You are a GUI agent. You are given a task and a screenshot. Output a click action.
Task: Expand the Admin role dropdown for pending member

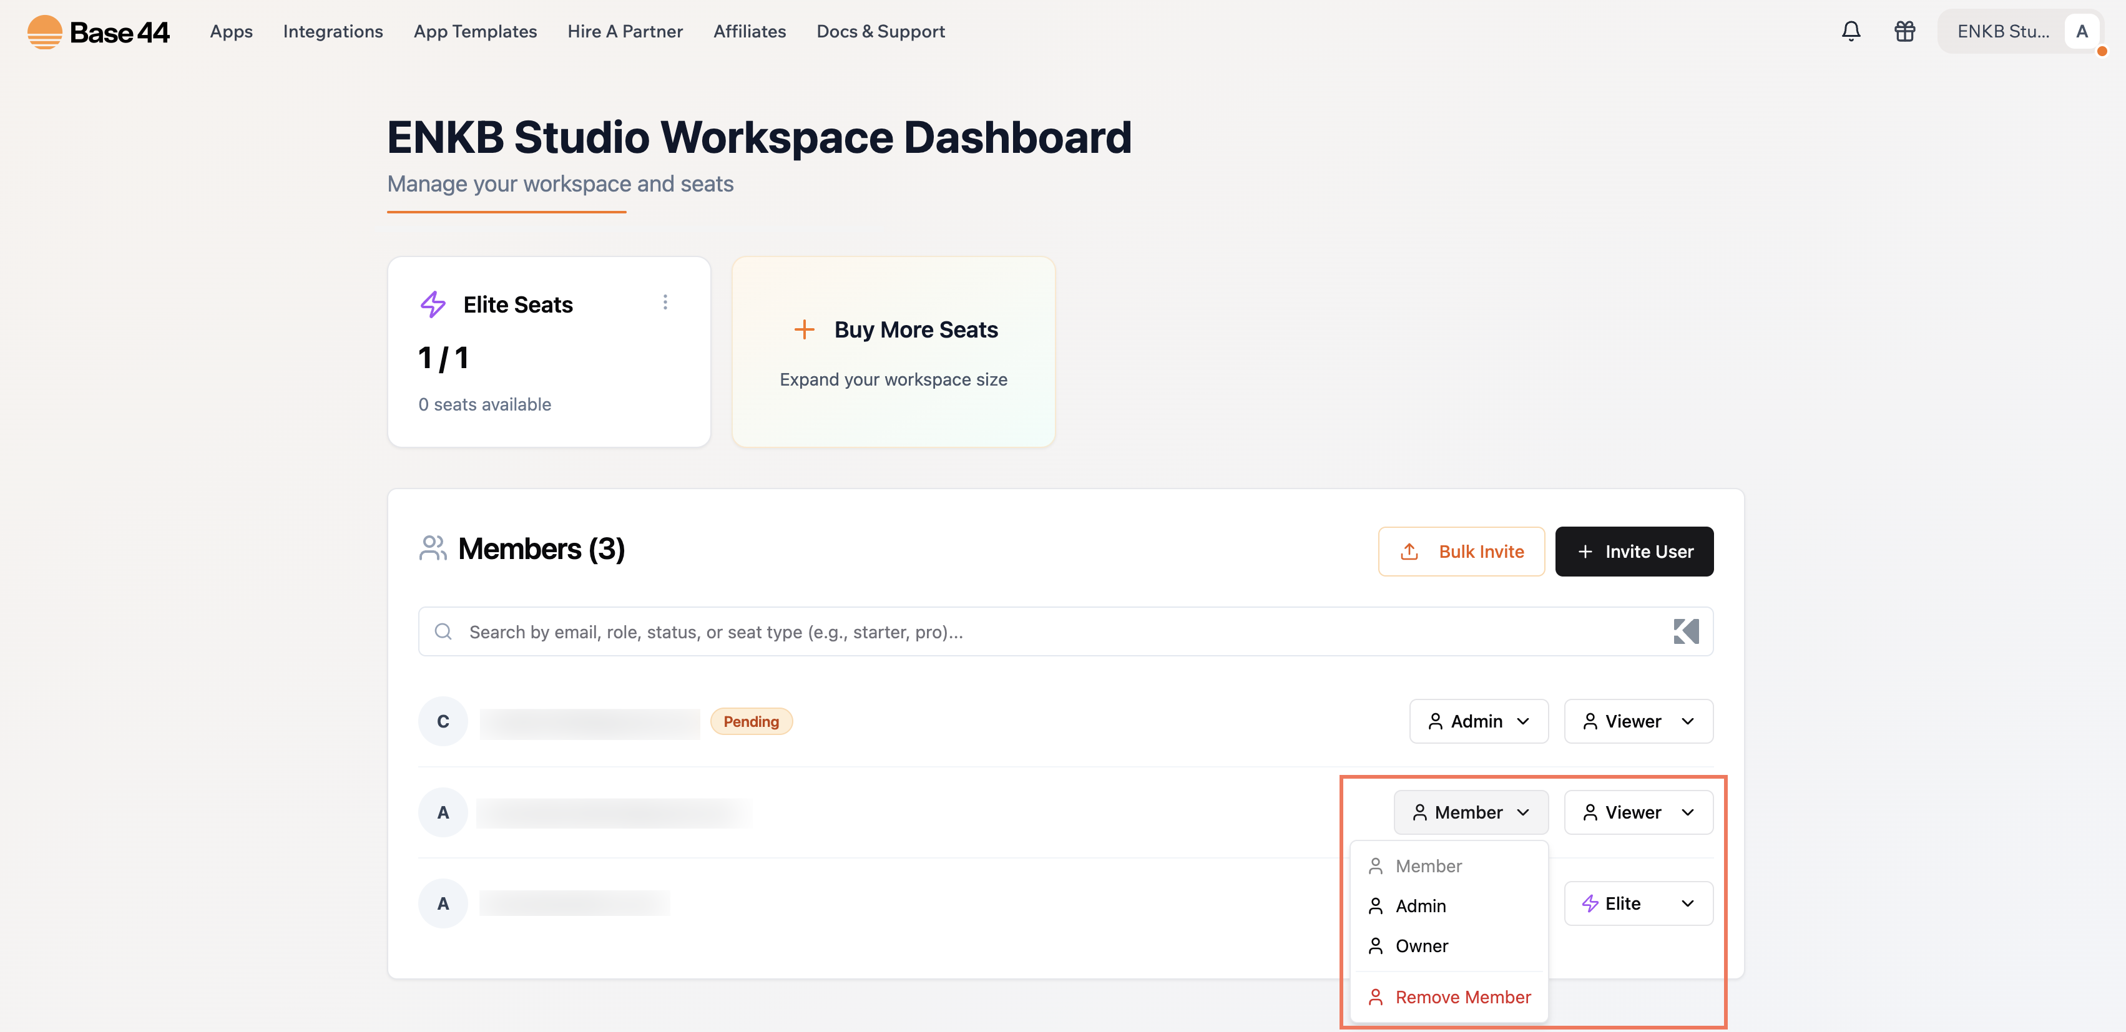(x=1477, y=721)
